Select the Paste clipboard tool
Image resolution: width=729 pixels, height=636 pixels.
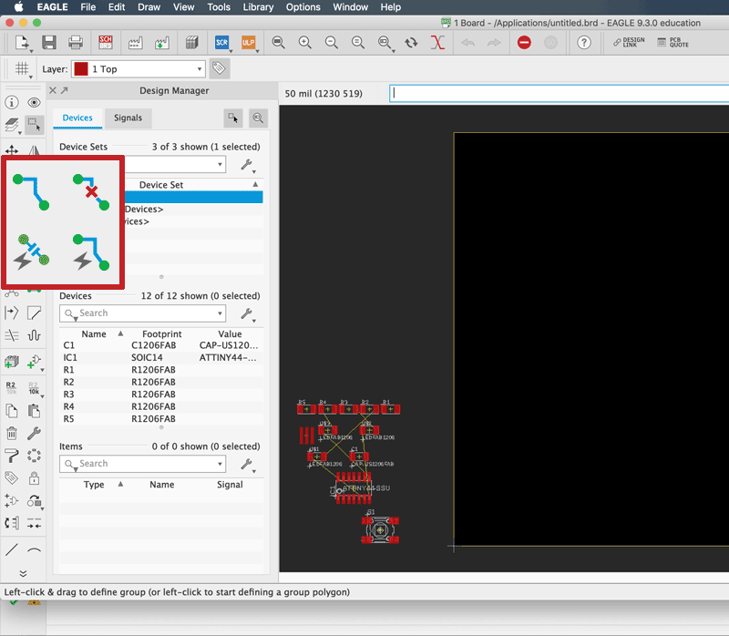click(x=34, y=411)
